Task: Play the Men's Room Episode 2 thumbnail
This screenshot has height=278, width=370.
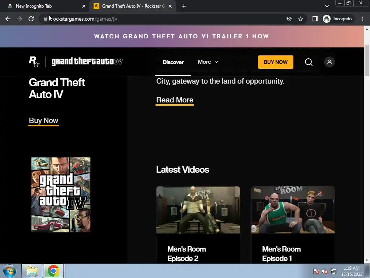Action: pyautogui.click(x=198, y=210)
